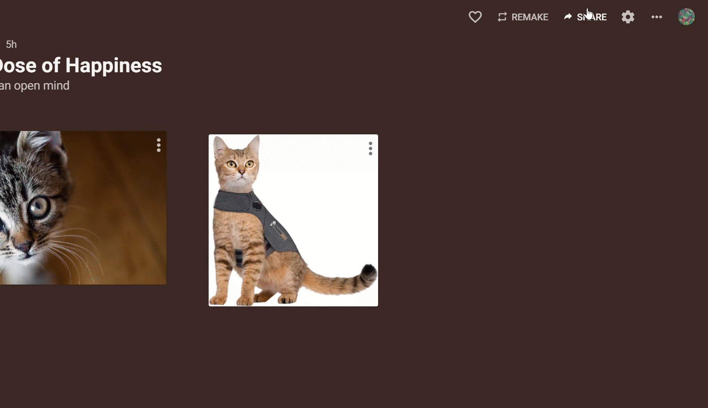Open options menu on the vest cat image
The width and height of the screenshot is (708, 408).
(x=371, y=148)
